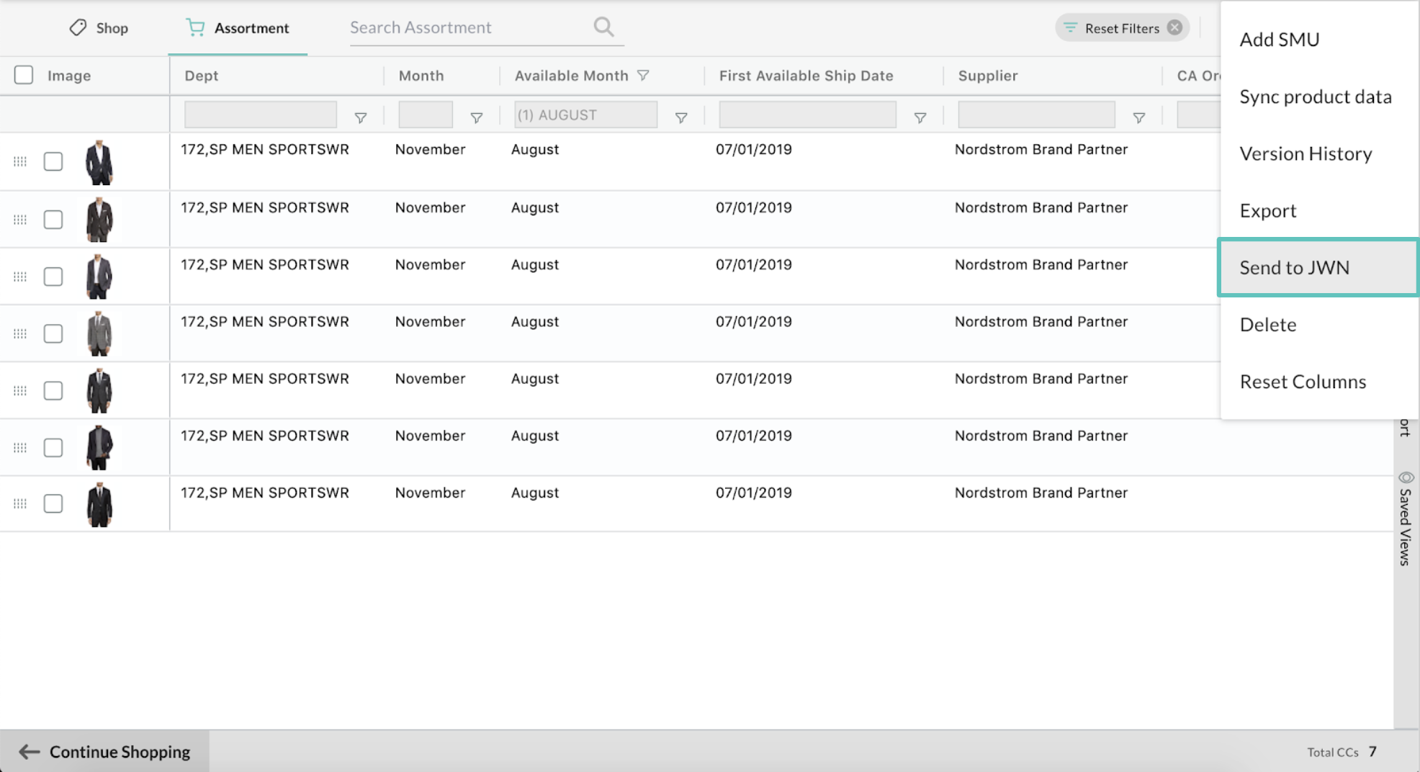
Task: Click the first row drag handle icon
Action: click(x=20, y=162)
